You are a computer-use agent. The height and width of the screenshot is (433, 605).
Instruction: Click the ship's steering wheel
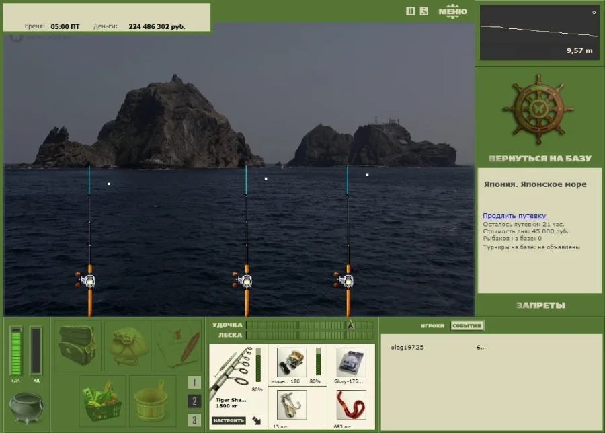click(539, 109)
